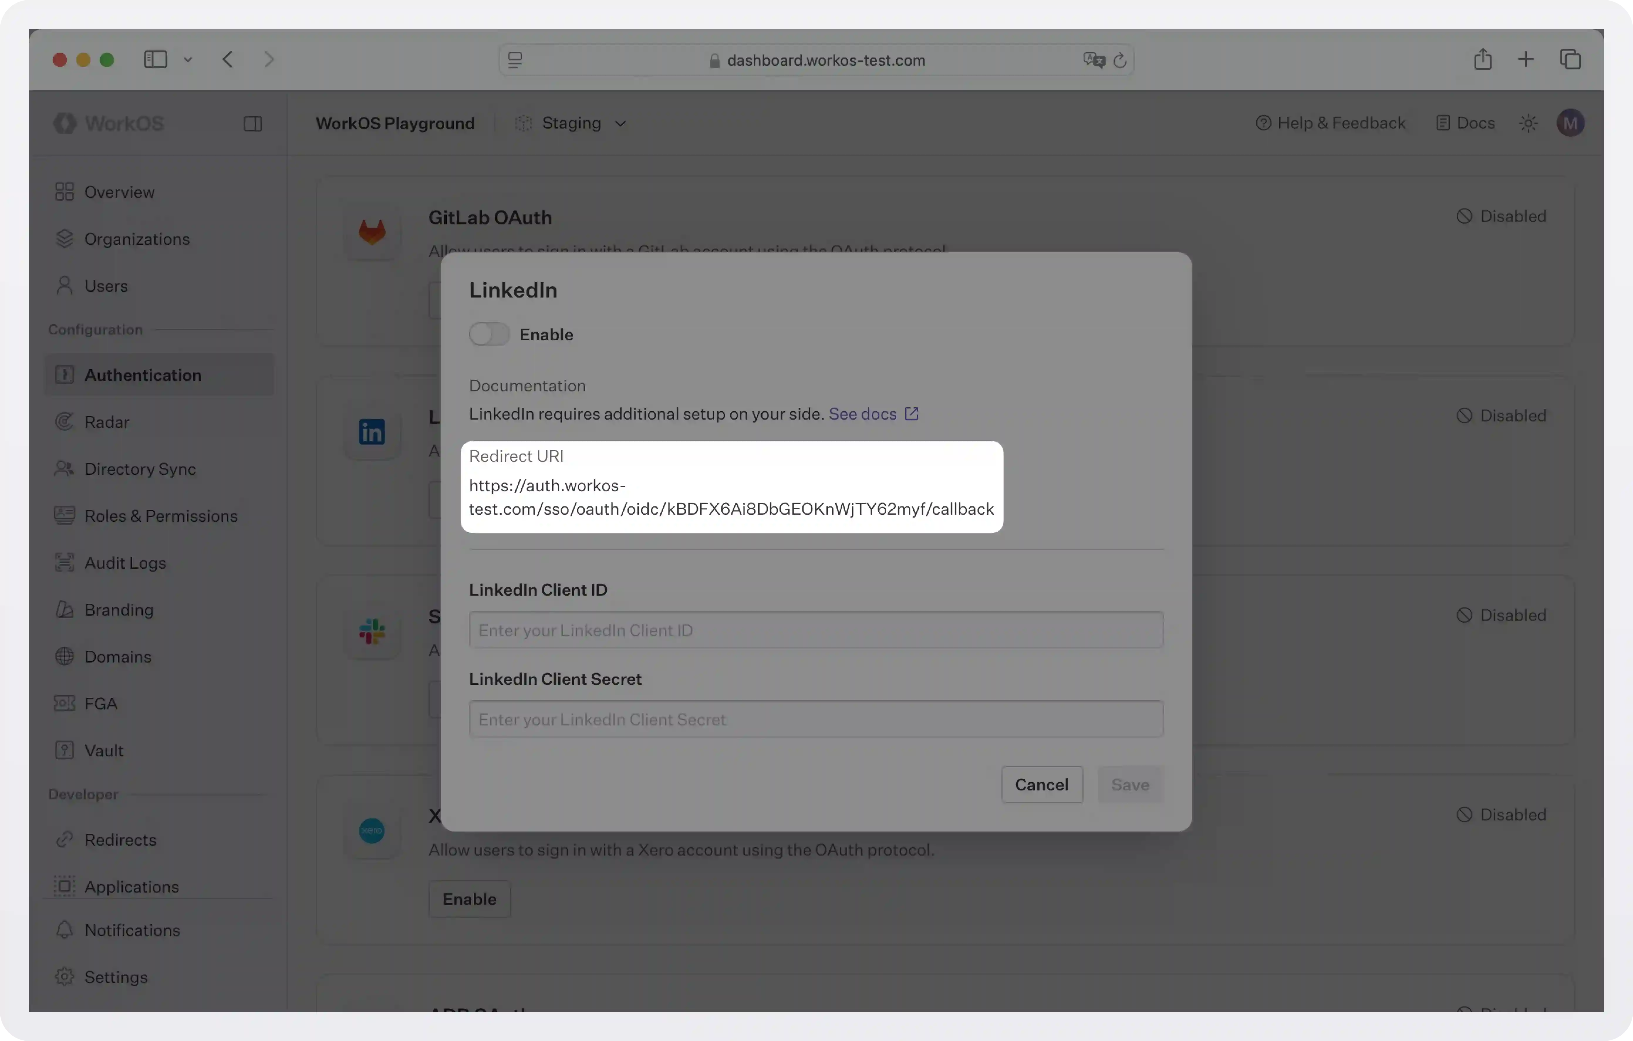Click the Directory Sync people icon
This screenshot has height=1041, width=1633.
pyautogui.click(x=65, y=468)
